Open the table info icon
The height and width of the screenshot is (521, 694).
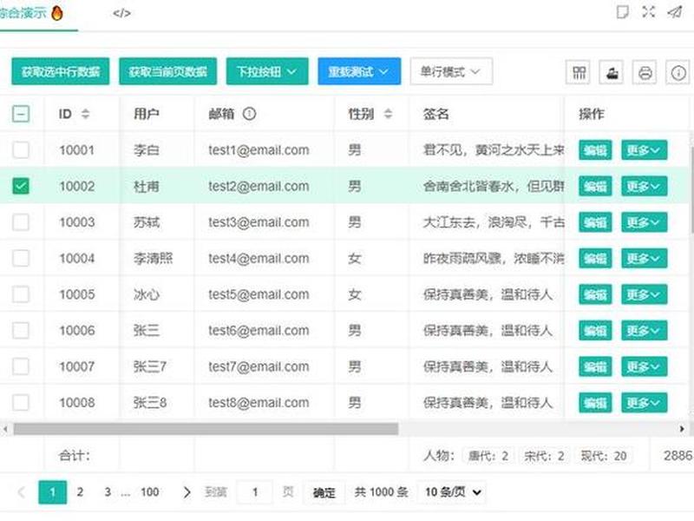click(x=678, y=72)
